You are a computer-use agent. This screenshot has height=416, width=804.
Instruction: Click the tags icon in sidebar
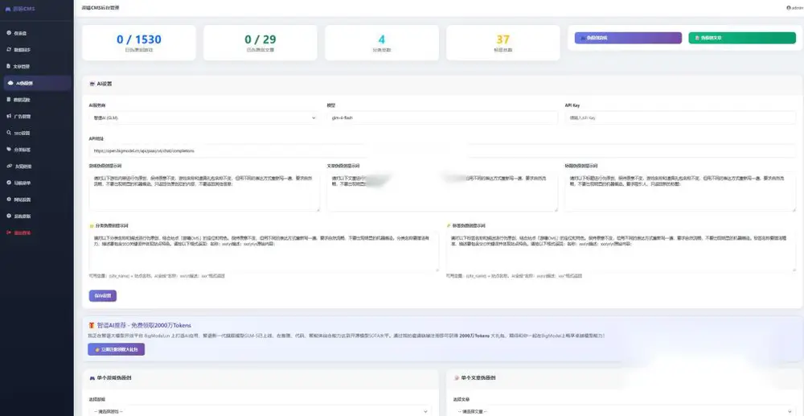(9, 150)
